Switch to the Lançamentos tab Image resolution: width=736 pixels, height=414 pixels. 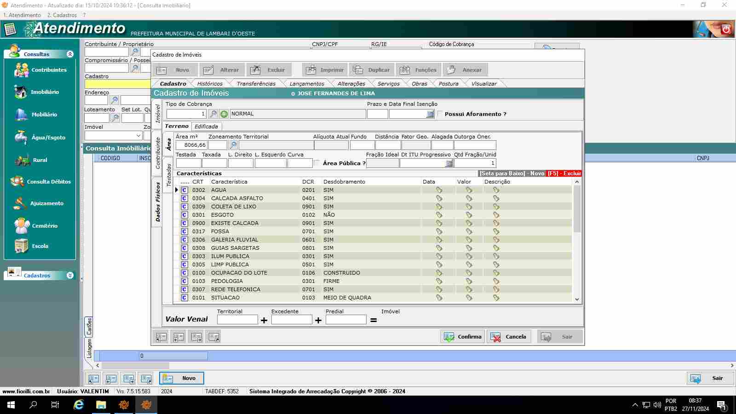point(307,84)
